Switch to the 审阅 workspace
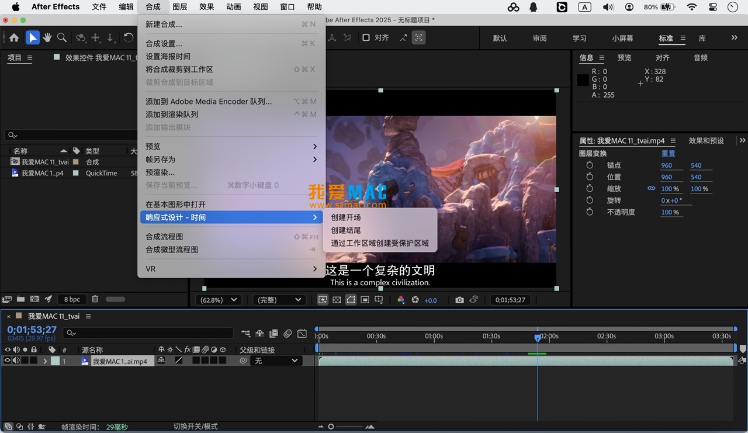748x433 pixels. [x=539, y=38]
